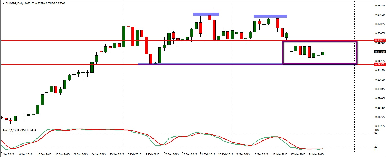Click the current price tag 0.85340
386x157 pixels.
pos(379,52)
